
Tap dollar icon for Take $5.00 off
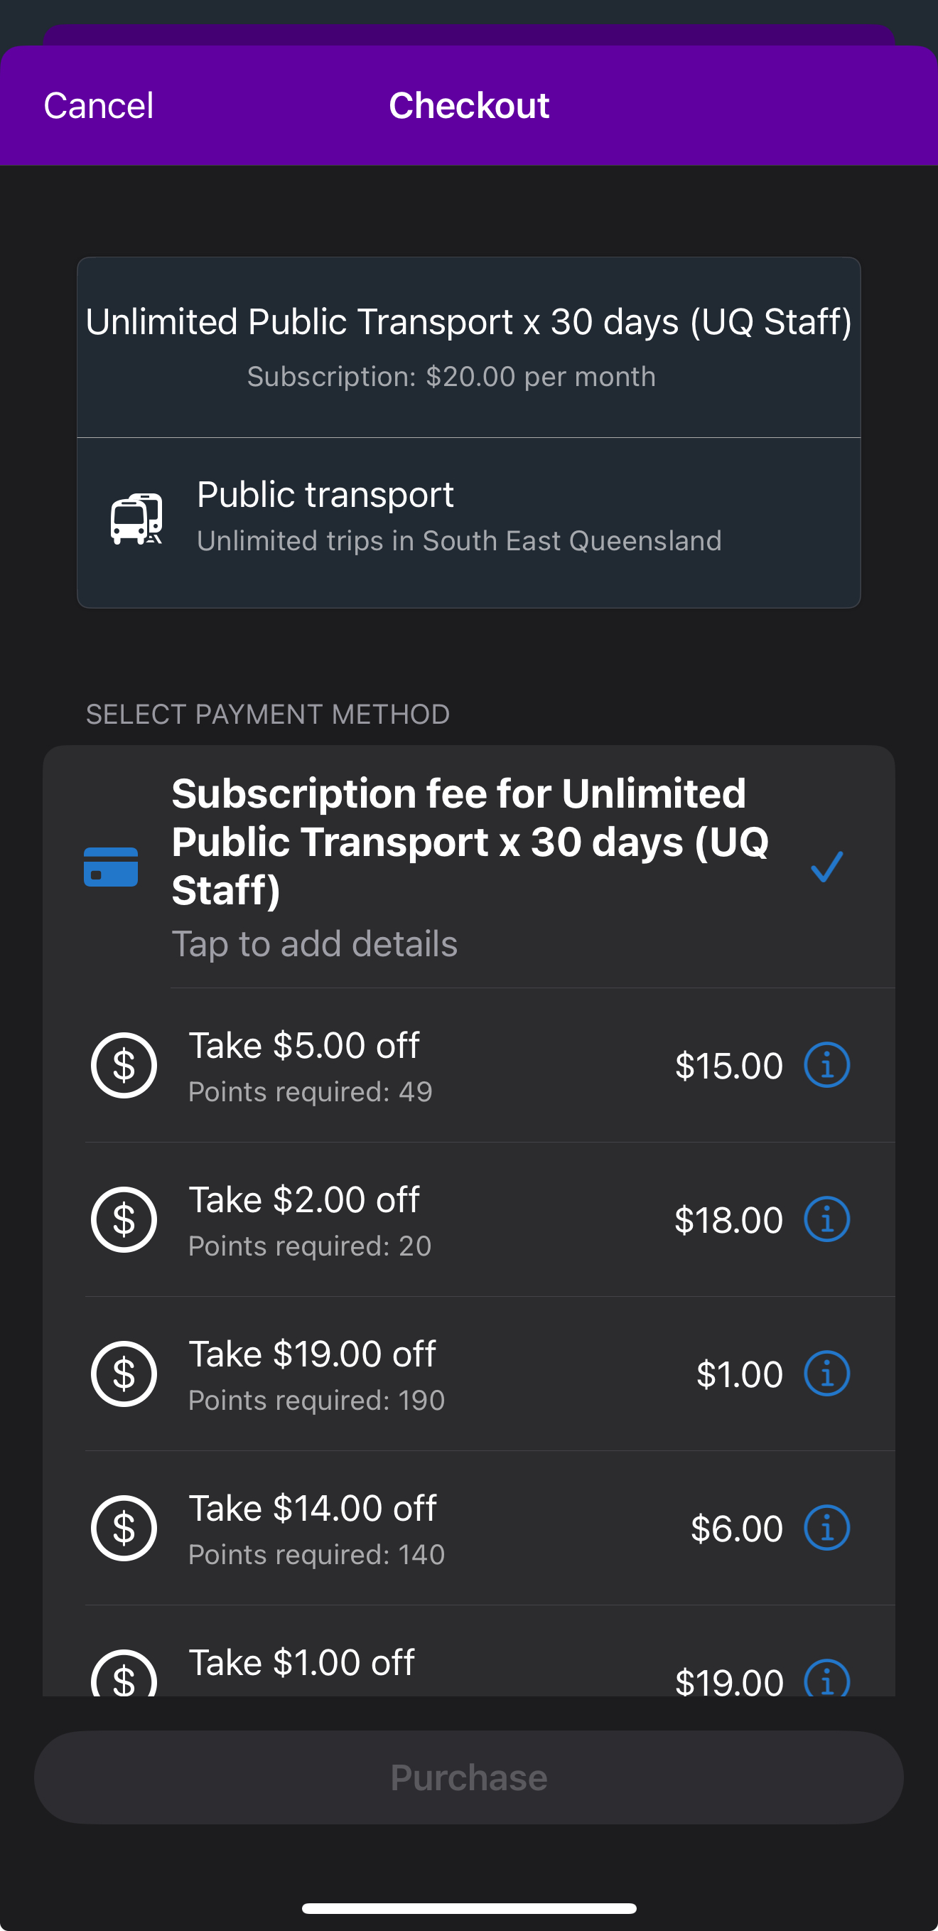point(124,1065)
